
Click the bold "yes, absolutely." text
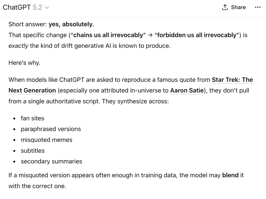click(x=71, y=24)
